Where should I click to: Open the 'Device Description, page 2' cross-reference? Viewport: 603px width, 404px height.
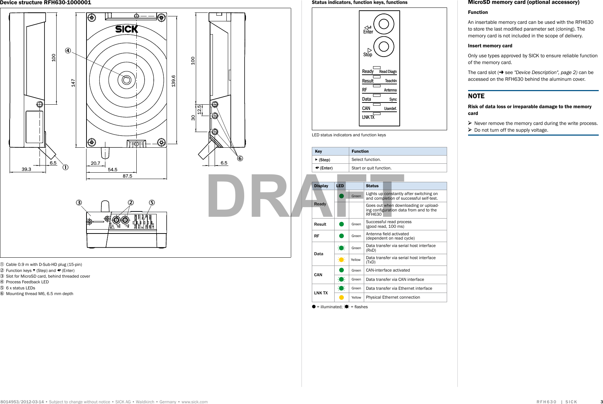546,72
